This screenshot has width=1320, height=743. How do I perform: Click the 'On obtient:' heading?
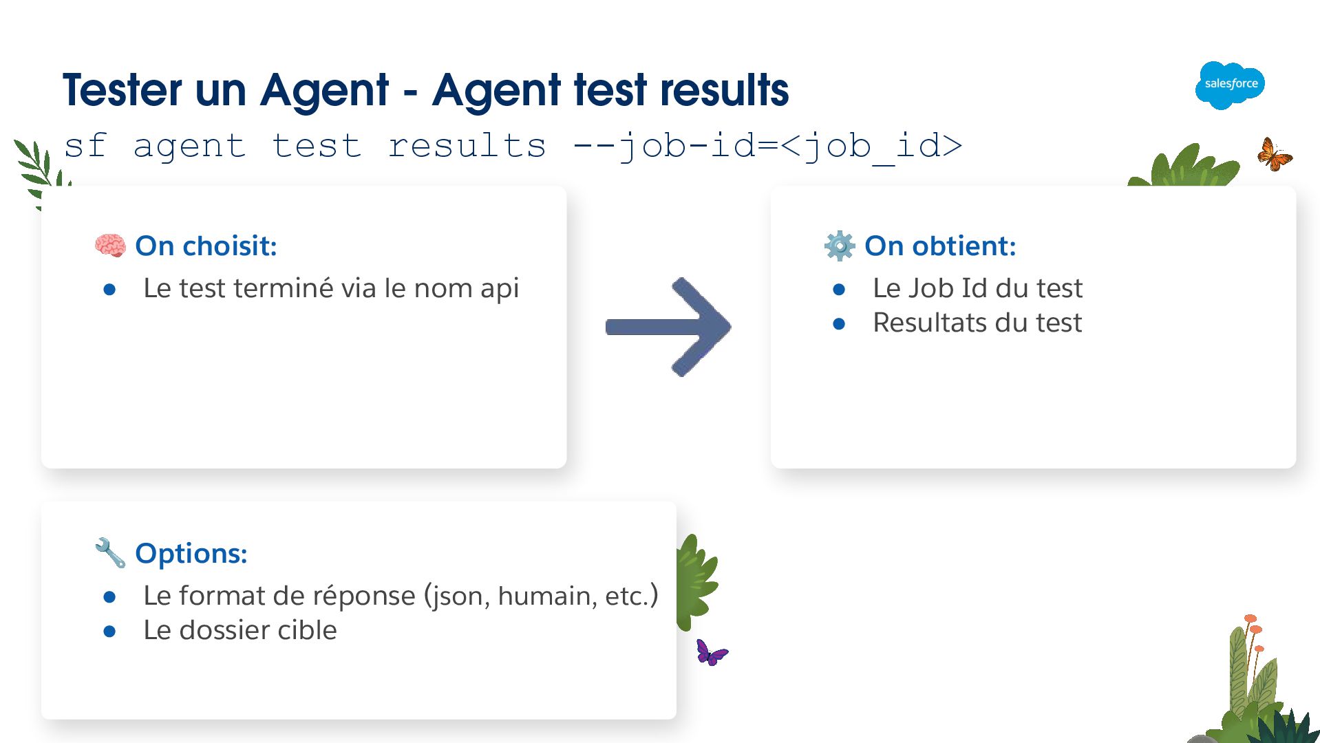pyautogui.click(x=939, y=246)
